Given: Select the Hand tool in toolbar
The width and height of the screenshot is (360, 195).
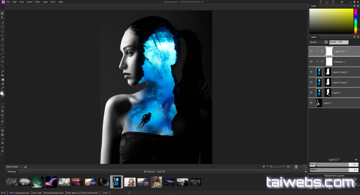Looking at the screenshot, I should coord(3,13).
